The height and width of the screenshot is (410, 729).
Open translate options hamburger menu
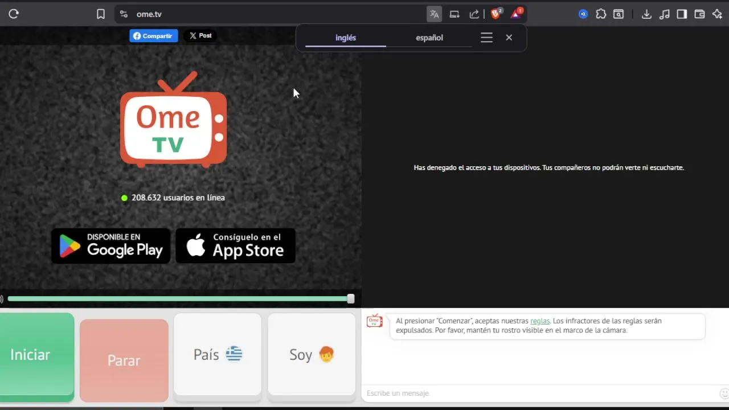486,38
